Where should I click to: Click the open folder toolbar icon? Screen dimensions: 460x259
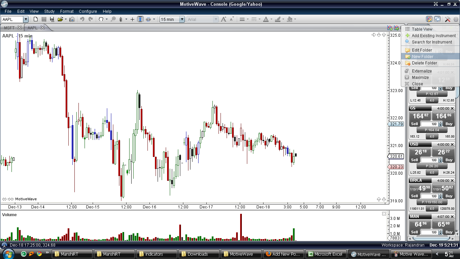[60, 19]
